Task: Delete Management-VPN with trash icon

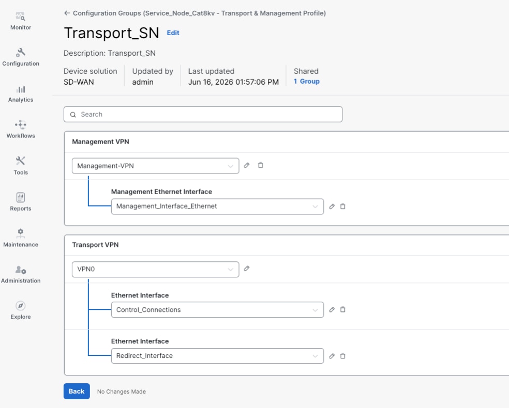Action: pyautogui.click(x=260, y=165)
